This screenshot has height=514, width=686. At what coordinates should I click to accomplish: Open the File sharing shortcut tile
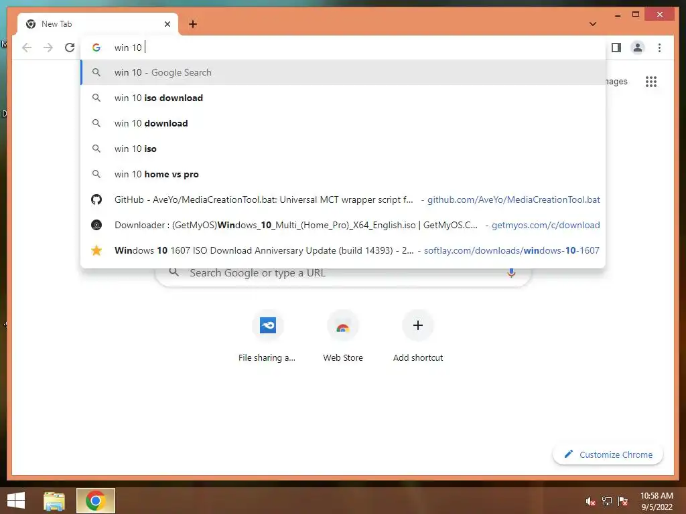(267, 337)
